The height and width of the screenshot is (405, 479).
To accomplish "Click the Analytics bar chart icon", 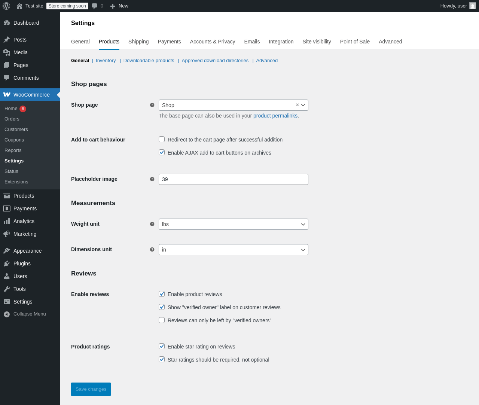I will [7, 221].
